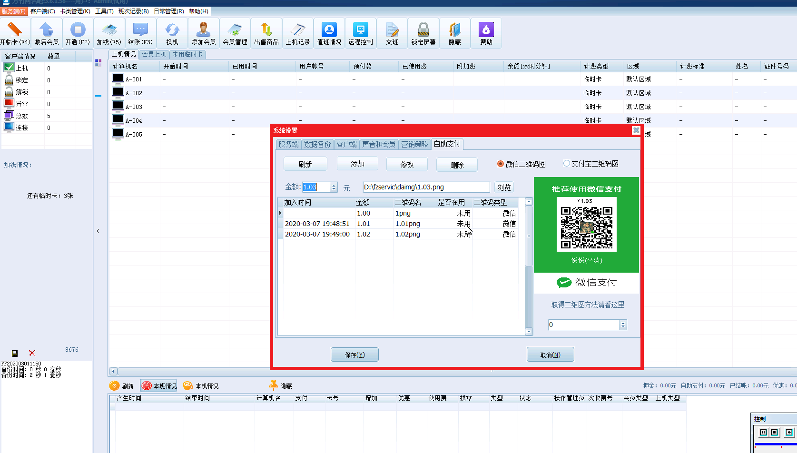The width and height of the screenshot is (797, 453).
Task: Open the 值班情况 duty status icon
Action: pyautogui.click(x=329, y=33)
